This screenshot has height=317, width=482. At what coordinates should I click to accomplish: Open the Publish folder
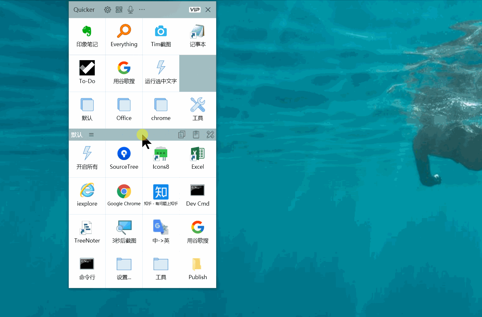coord(198,270)
